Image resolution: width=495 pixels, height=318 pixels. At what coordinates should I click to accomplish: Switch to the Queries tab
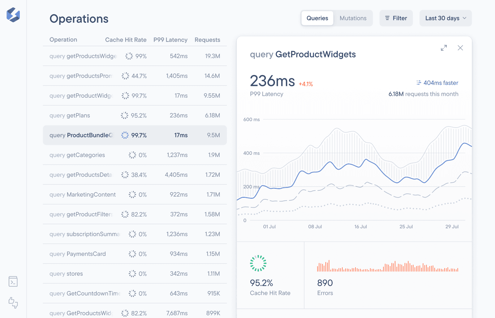[x=317, y=18]
